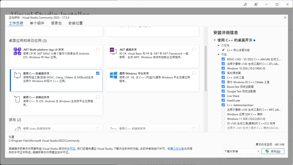Collapse 使用 C++ 的桌面开发 details section
Screen dimensions: 293x165
tap(215, 40)
